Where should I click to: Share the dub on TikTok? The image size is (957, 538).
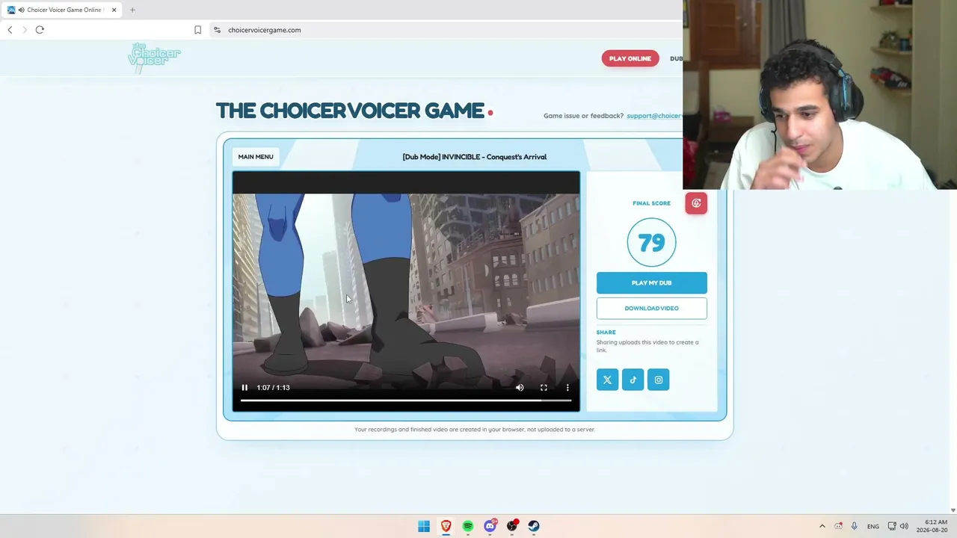pyautogui.click(x=633, y=380)
